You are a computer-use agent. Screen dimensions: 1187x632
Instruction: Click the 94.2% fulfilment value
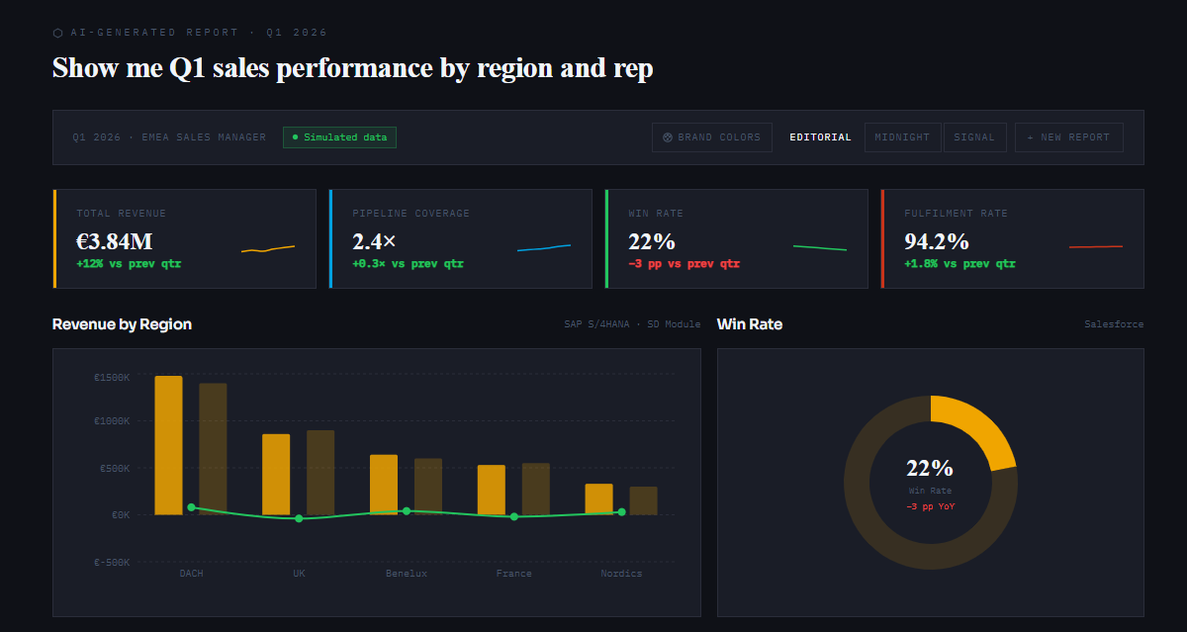pyautogui.click(x=937, y=241)
